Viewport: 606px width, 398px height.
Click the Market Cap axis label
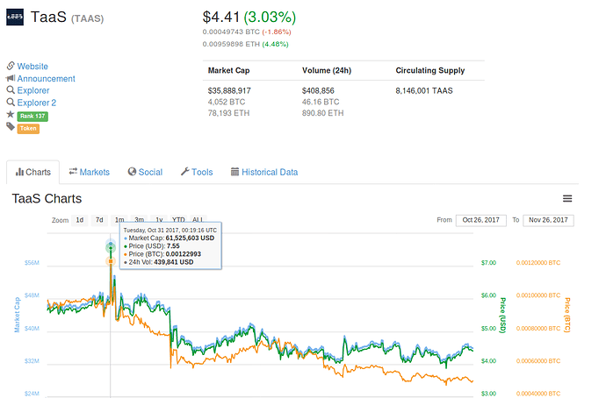(x=17, y=315)
